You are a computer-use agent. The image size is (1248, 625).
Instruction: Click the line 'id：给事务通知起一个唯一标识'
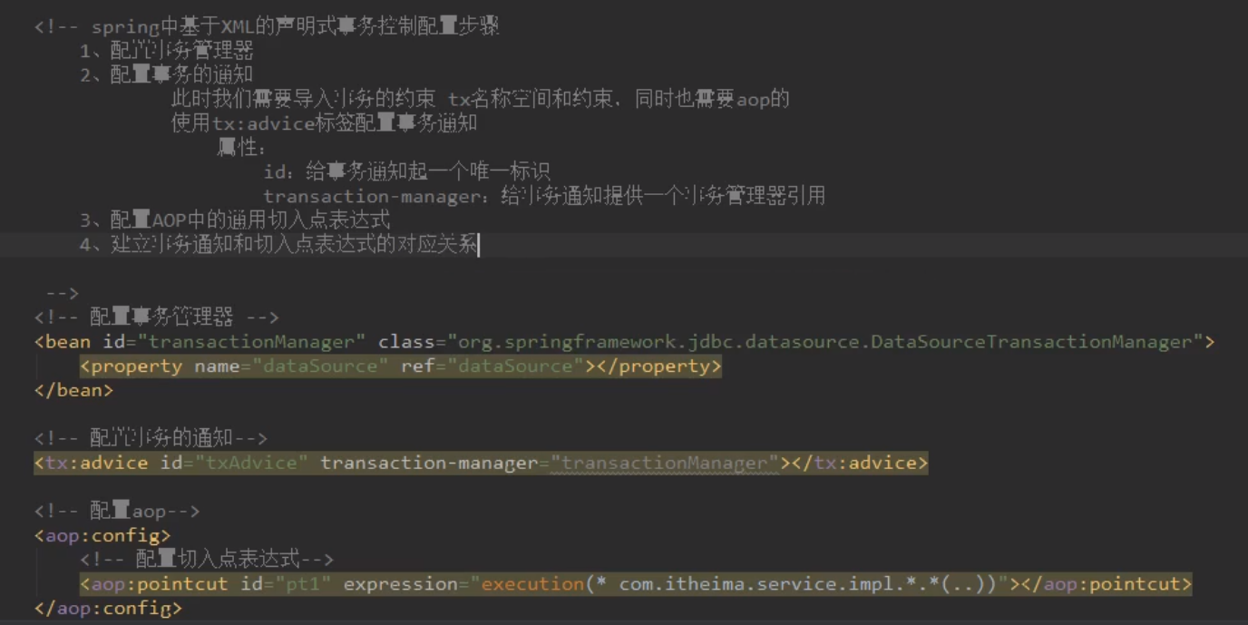406,171
